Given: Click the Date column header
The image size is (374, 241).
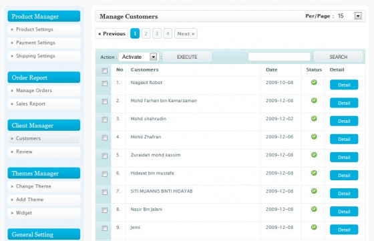Looking at the screenshot, I should pos(272,69).
